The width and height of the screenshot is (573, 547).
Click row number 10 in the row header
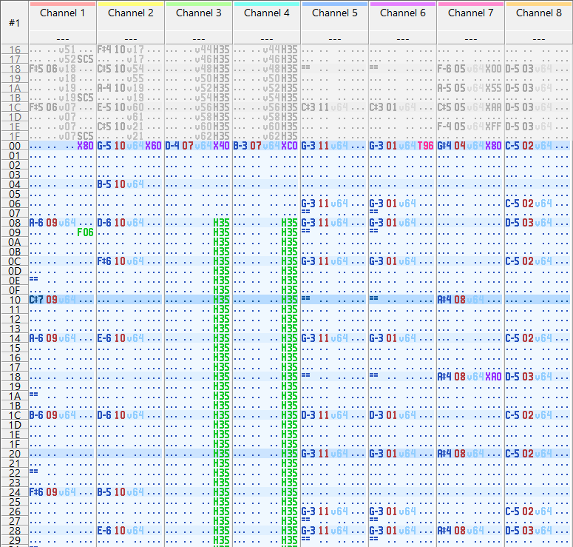[x=14, y=300]
